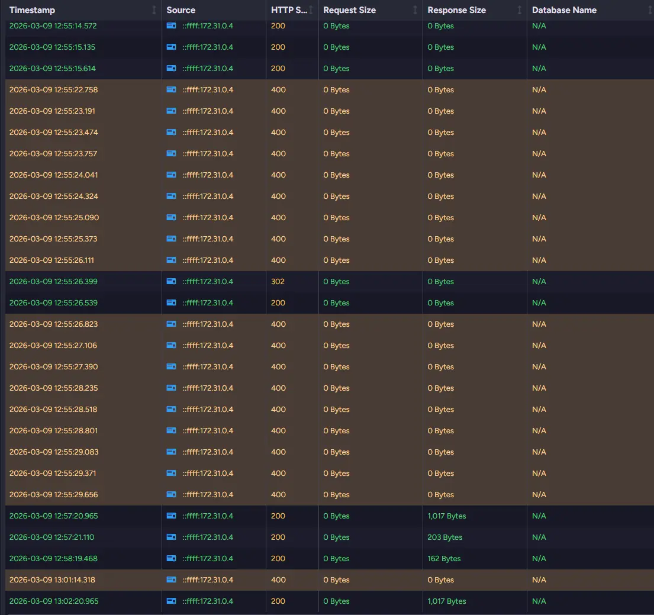Screen dimensions: 654x615
Task: Click source icon in 12:55:29.656 row
Action: pyautogui.click(x=172, y=495)
